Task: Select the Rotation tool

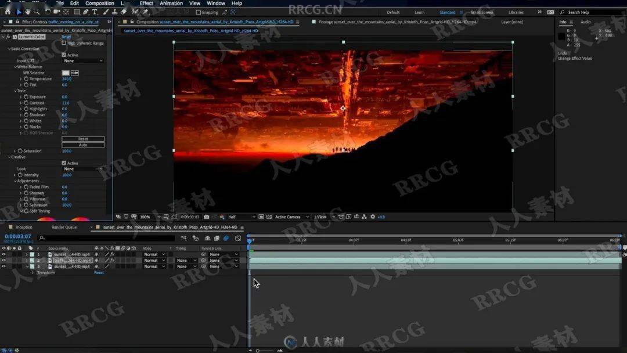Action: pos(47,12)
